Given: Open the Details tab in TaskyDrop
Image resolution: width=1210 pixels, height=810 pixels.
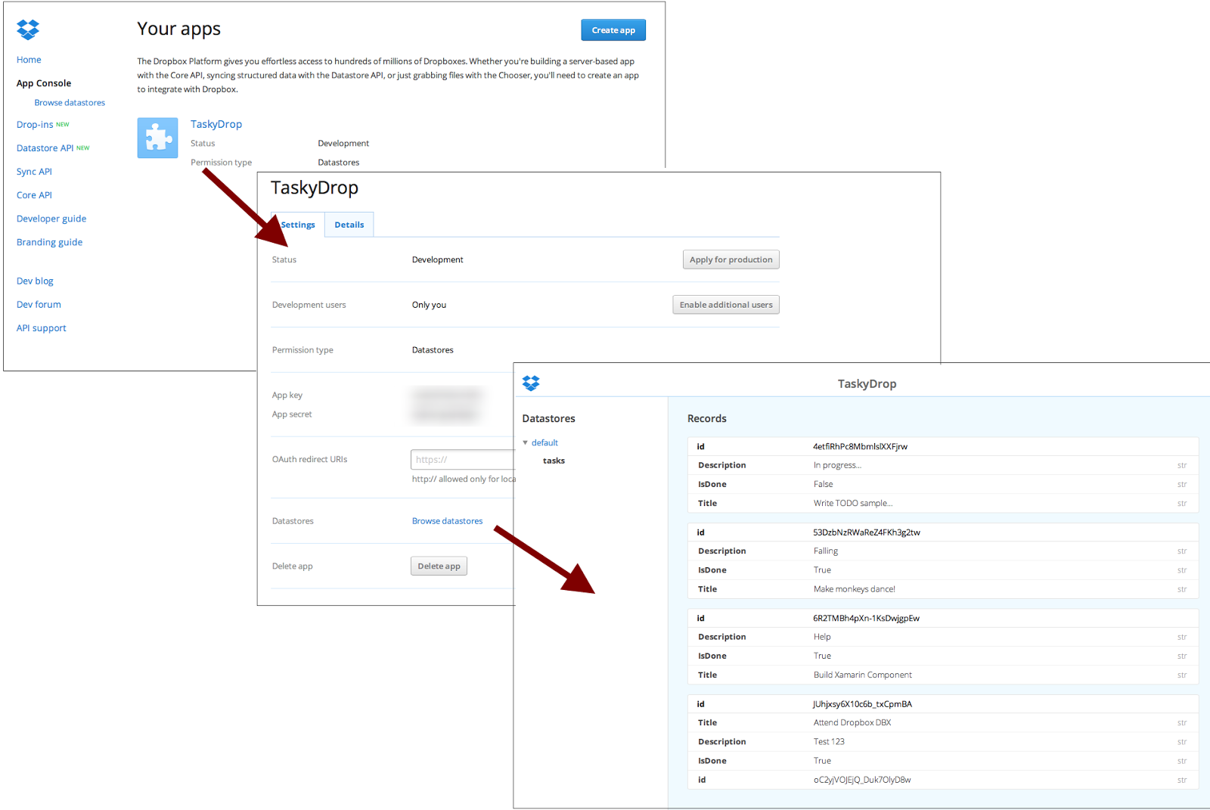Looking at the screenshot, I should click(349, 225).
